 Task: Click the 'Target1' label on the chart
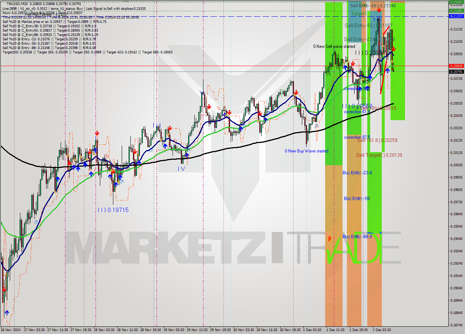coord(358,13)
